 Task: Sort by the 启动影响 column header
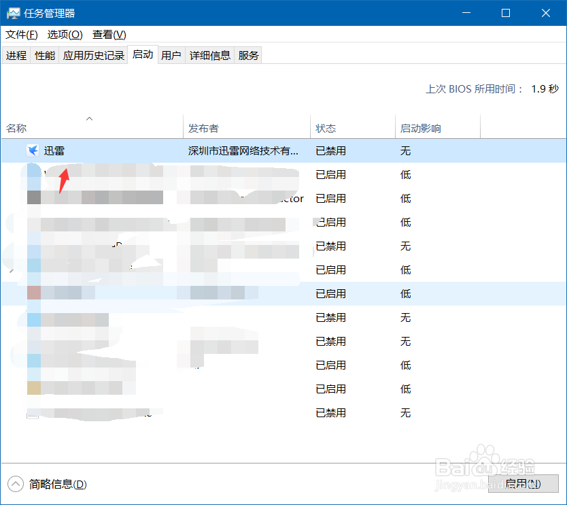pos(438,127)
